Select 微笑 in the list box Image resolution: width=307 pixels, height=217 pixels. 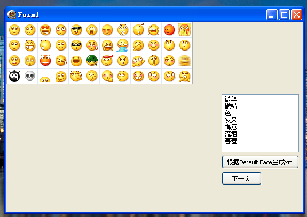(x=231, y=99)
